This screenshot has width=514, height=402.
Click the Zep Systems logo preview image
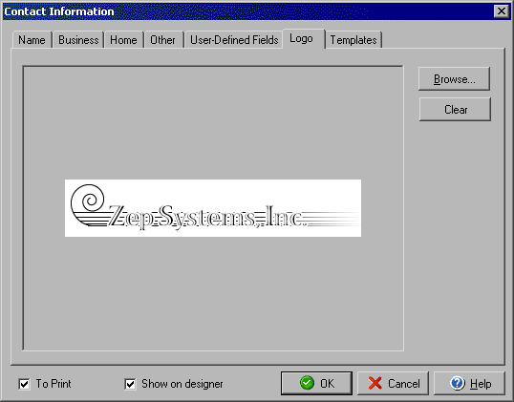[x=213, y=208]
